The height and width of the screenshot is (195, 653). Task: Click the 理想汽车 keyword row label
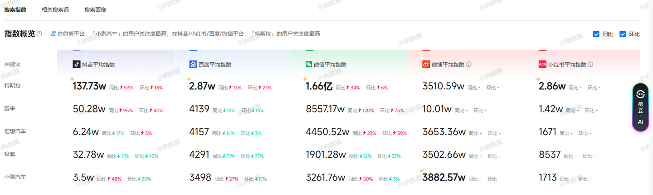[15, 131]
